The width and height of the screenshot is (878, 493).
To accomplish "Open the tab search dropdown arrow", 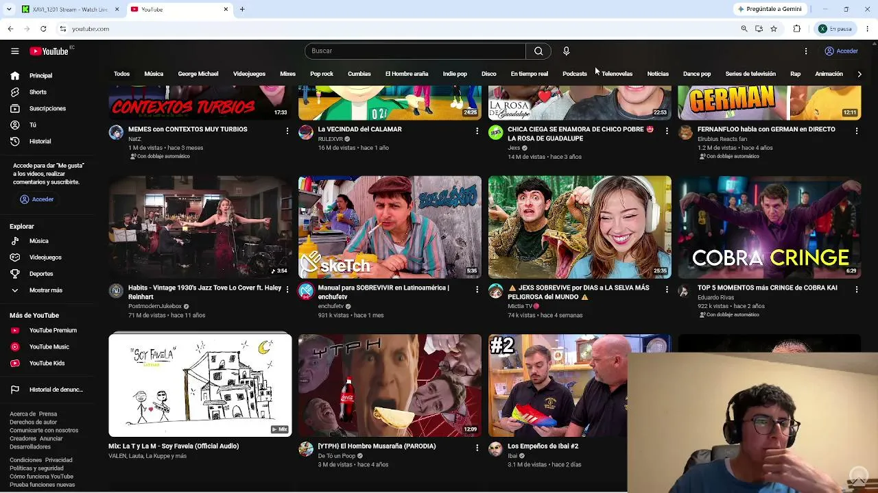I will tap(9, 9).
